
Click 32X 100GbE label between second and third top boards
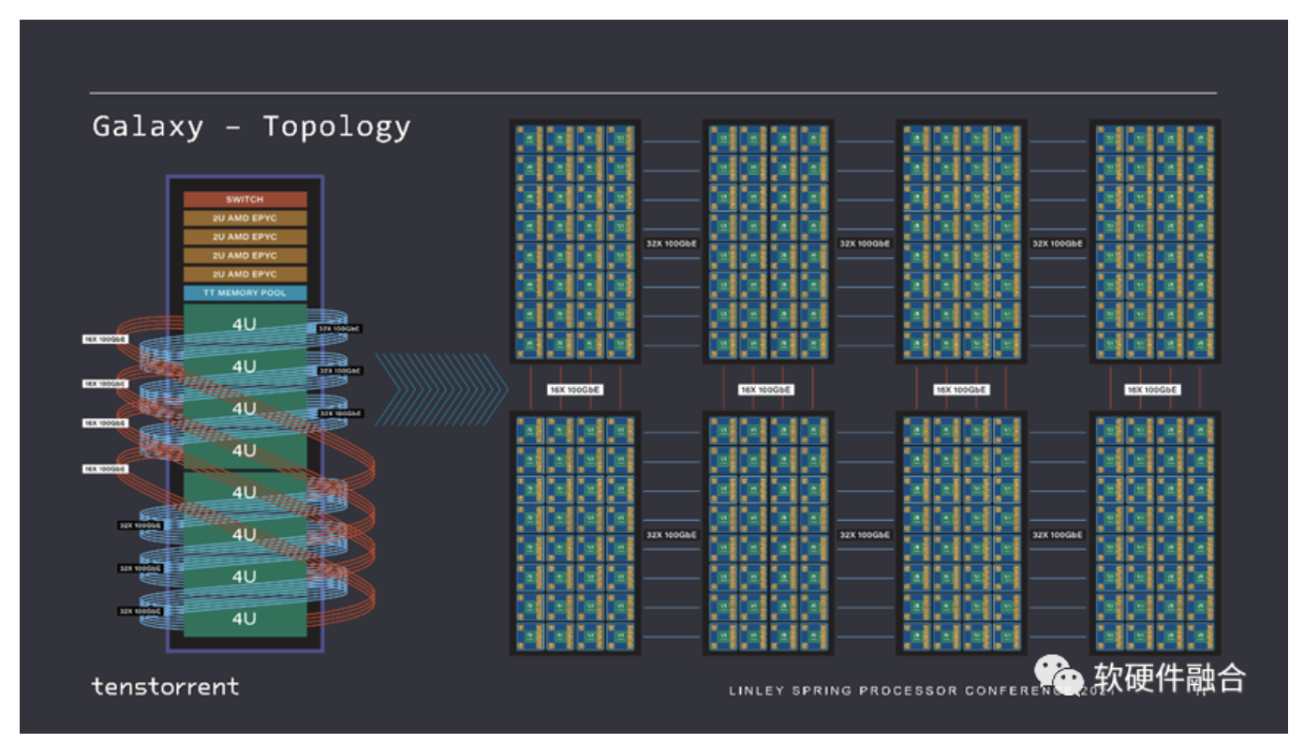pyautogui.click(x=865, y=243)
